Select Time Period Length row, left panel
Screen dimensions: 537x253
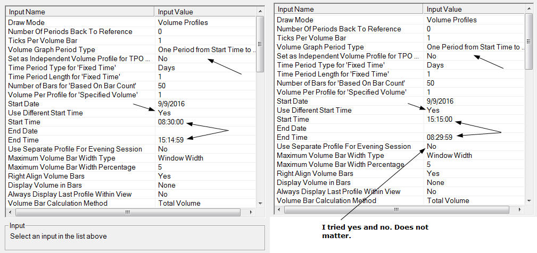pos(131,77)
